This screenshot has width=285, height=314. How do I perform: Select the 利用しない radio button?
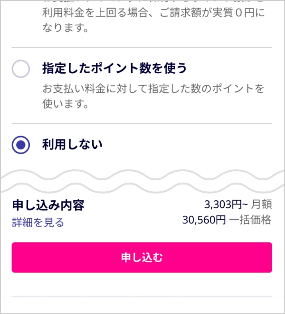point(21,144)
